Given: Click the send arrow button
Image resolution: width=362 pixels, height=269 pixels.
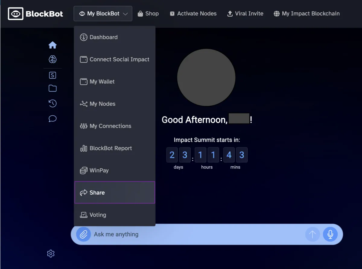Looking at the screenshot, I should (x=313, y=234).
